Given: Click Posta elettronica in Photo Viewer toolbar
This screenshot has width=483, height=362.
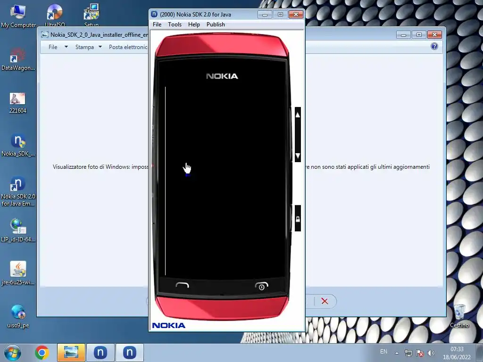Looking at the screenshot, I should pos(128,47).
